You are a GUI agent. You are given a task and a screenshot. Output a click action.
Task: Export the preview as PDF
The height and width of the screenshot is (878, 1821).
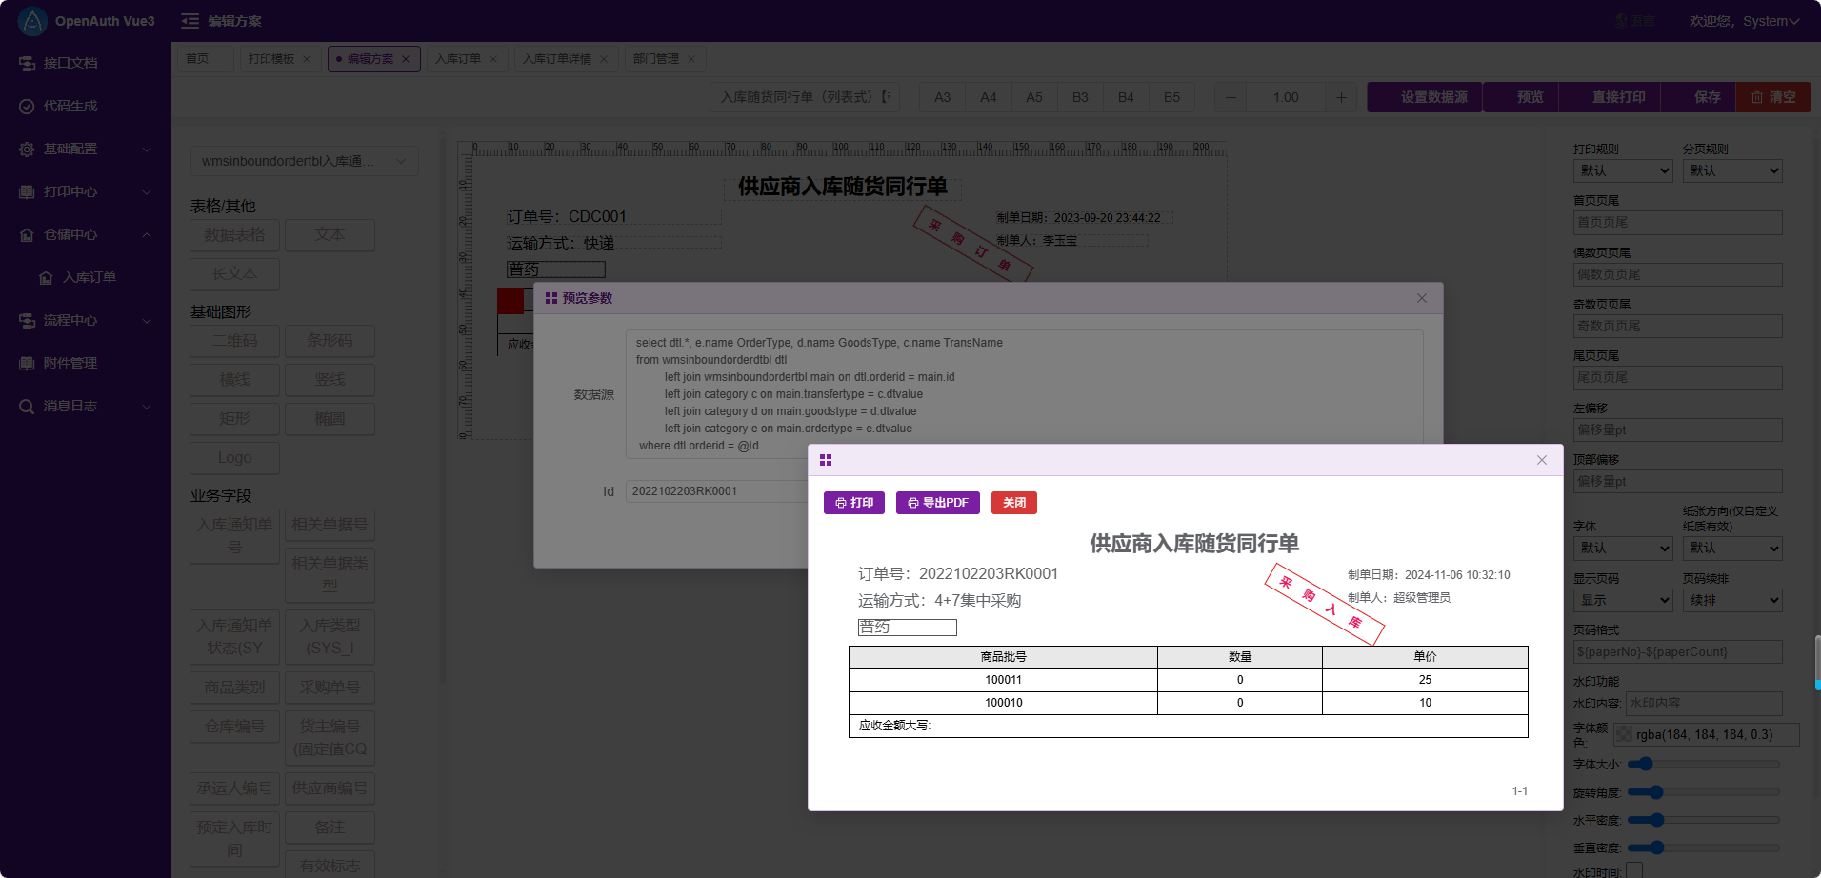938,503
